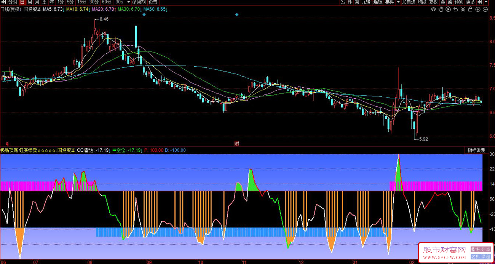
Task: Click the undo arrow icon
Action: (x=455, y=9)
